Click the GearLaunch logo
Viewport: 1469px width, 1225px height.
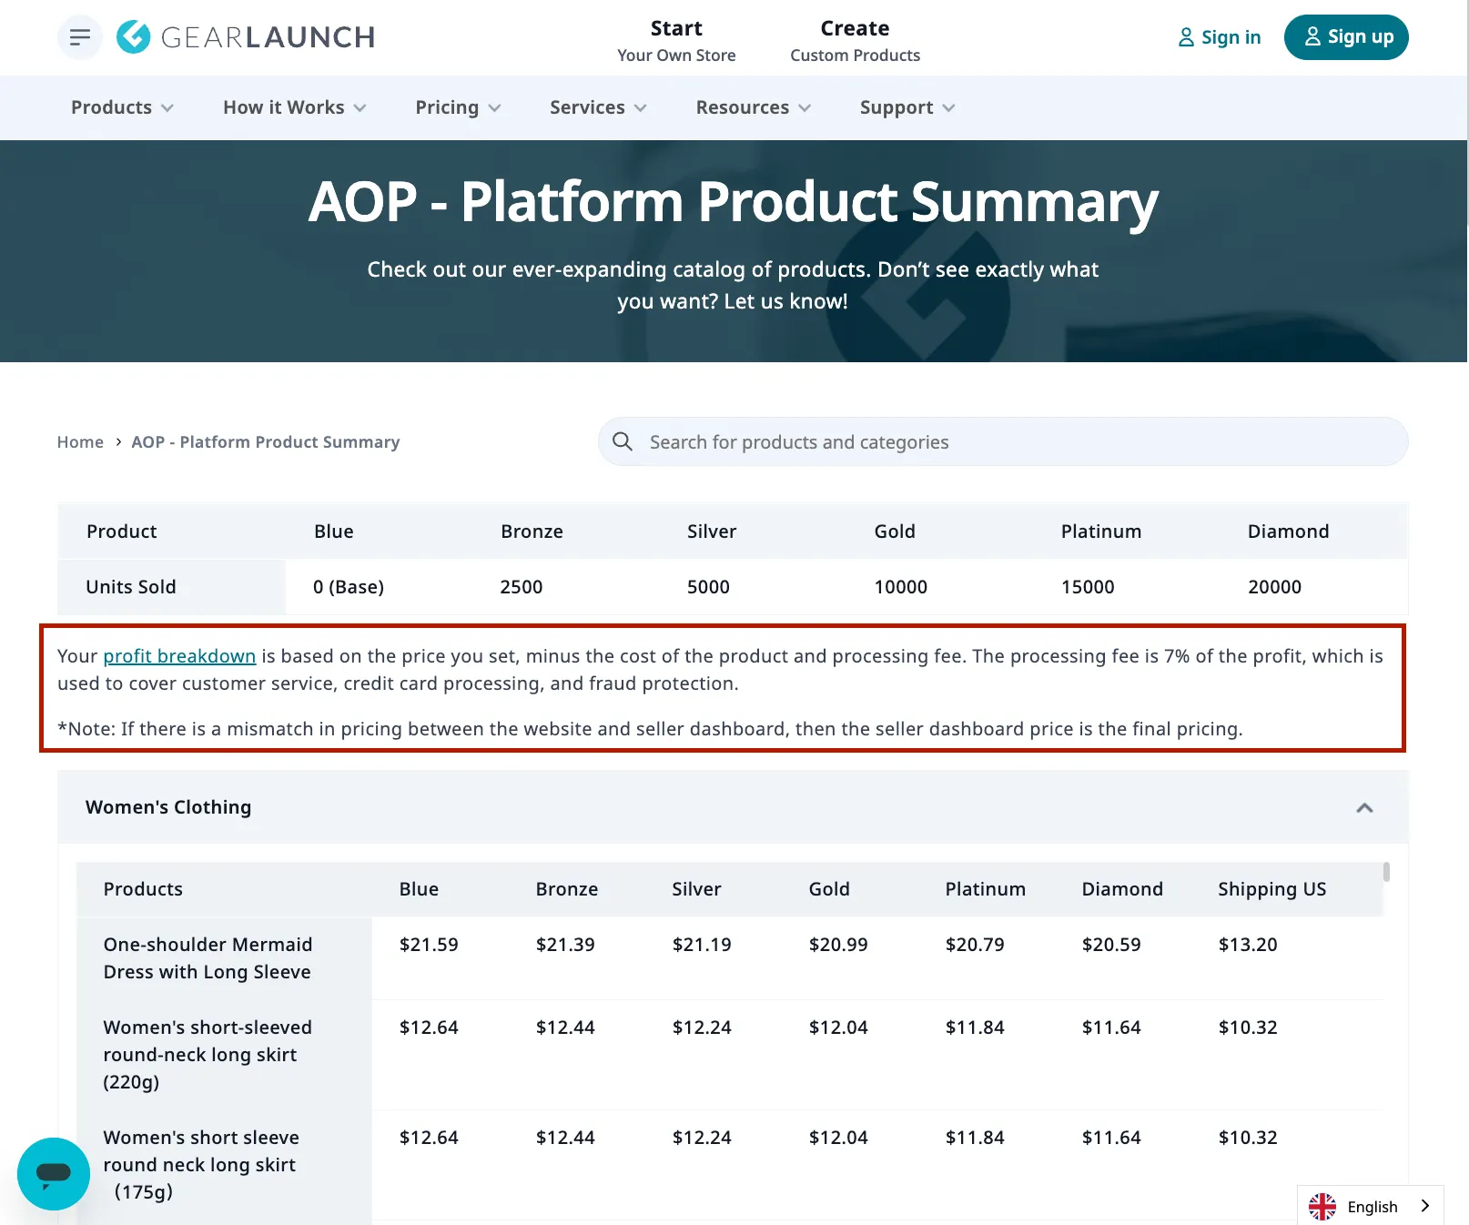[x=246, y=37]
